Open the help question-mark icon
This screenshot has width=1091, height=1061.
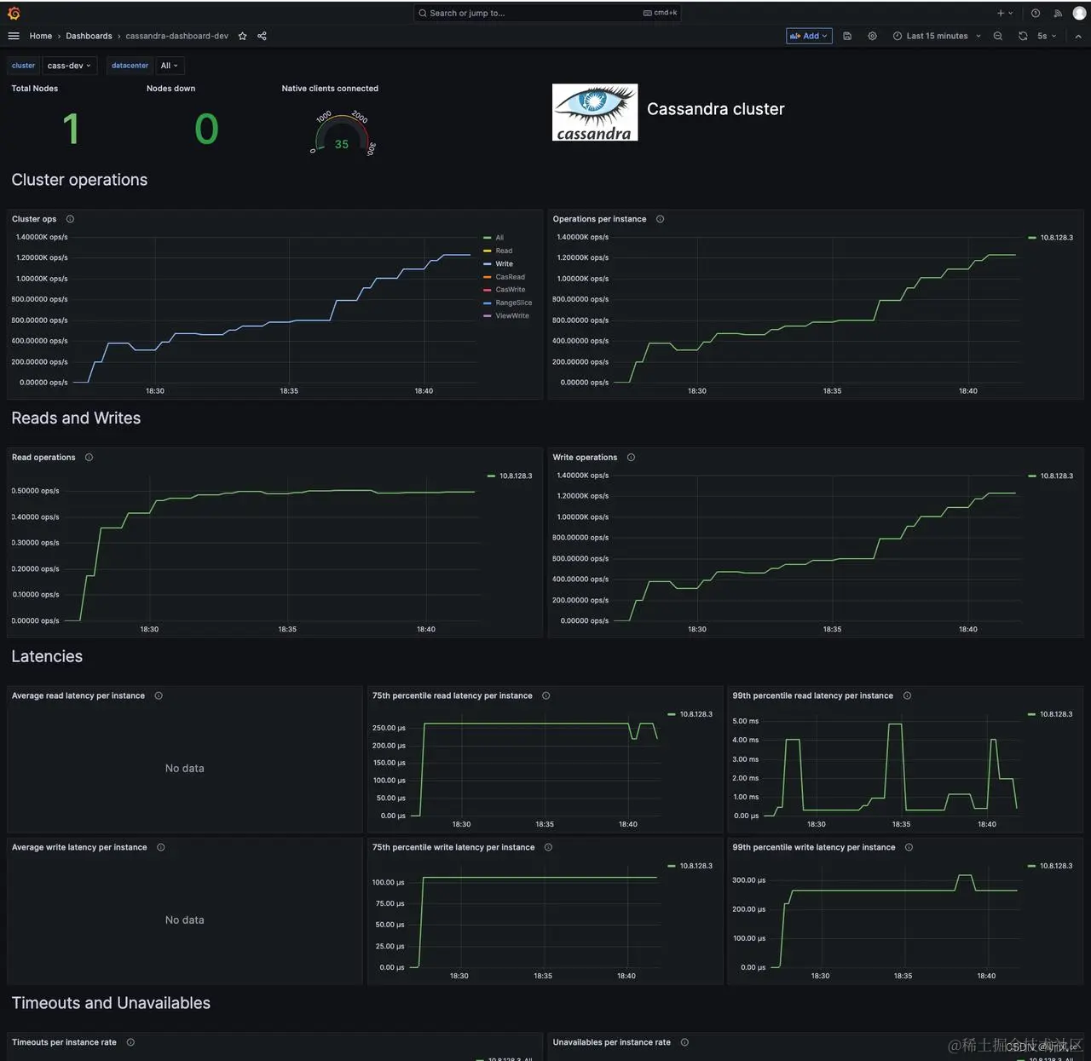pos(1036,13)
